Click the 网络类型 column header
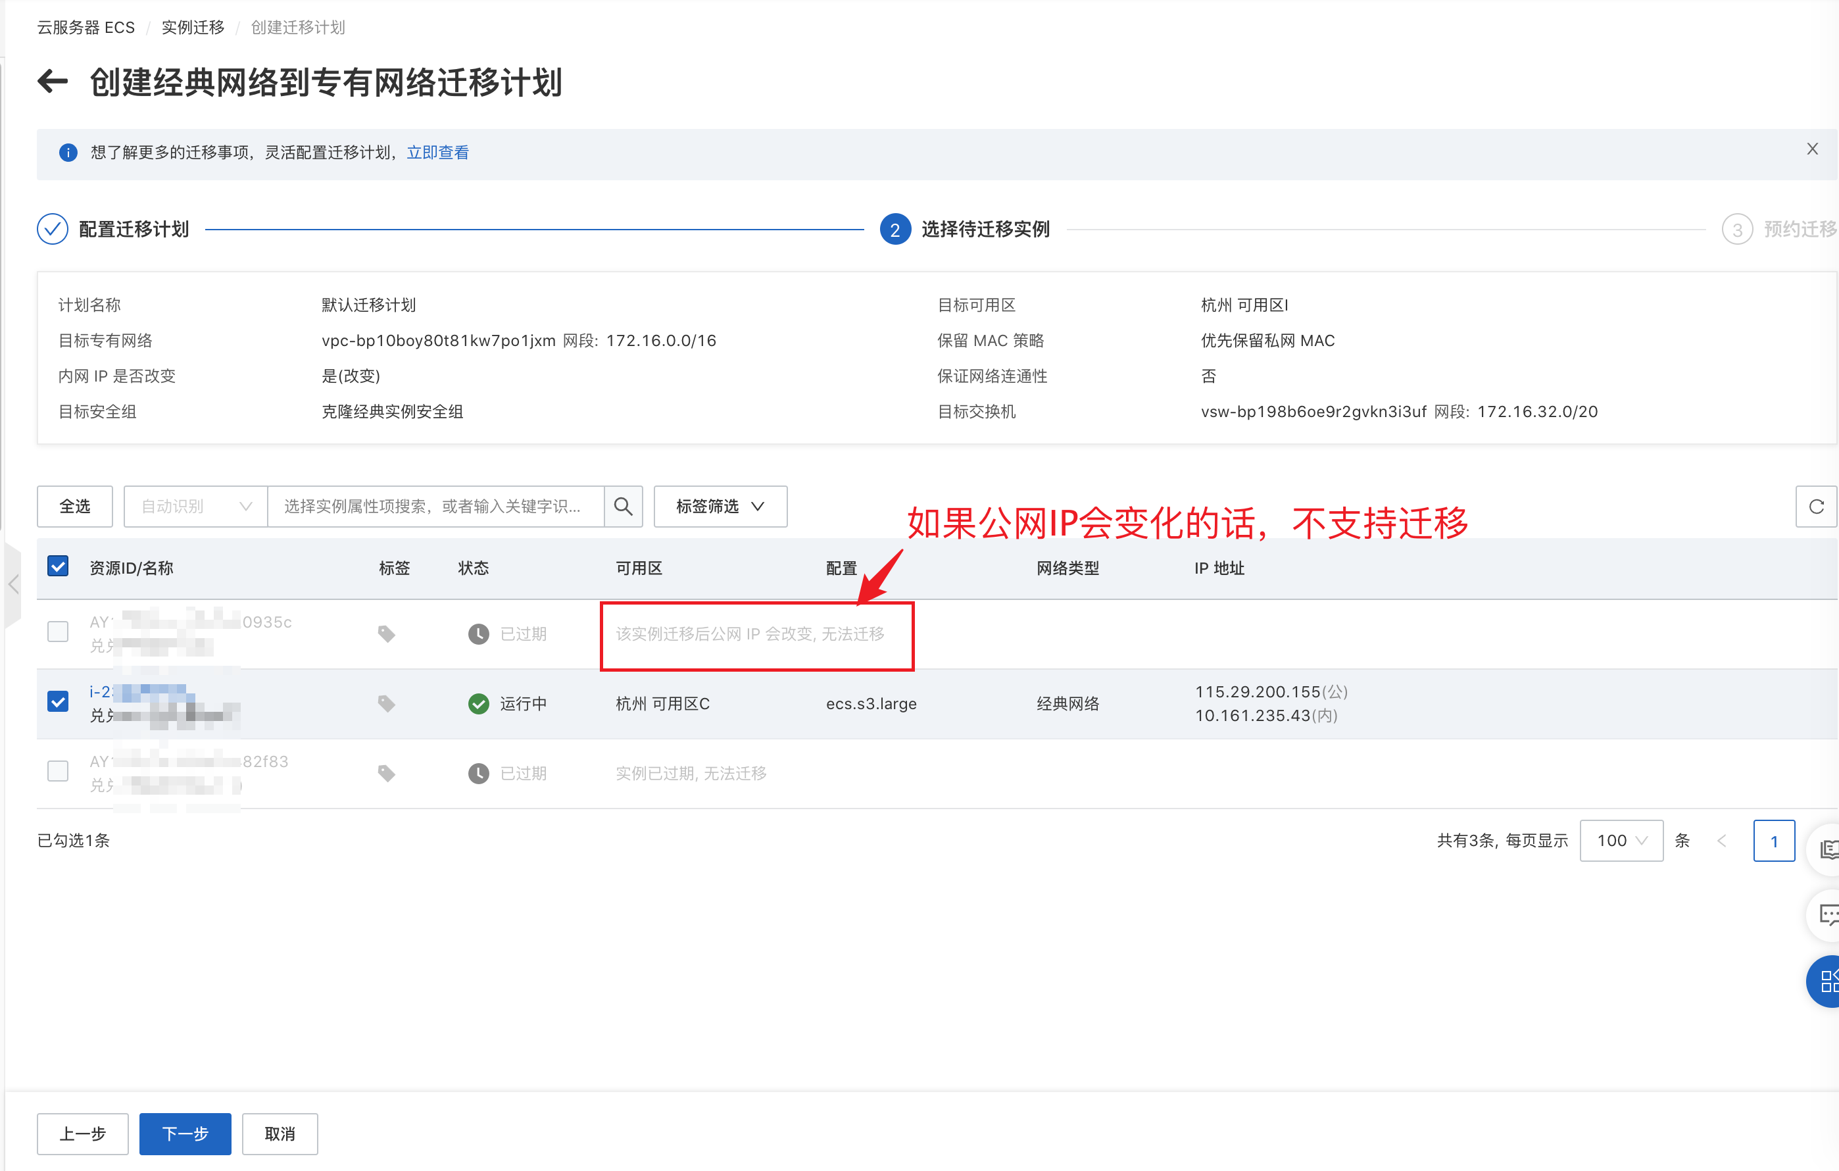Image resolution: width=1839 pixels, height=1171 pixels. point(1067,568)
